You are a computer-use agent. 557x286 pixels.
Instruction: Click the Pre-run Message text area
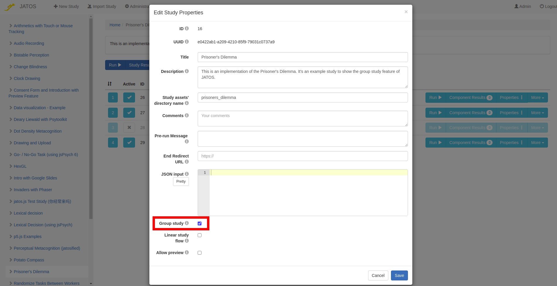point(303,139)
